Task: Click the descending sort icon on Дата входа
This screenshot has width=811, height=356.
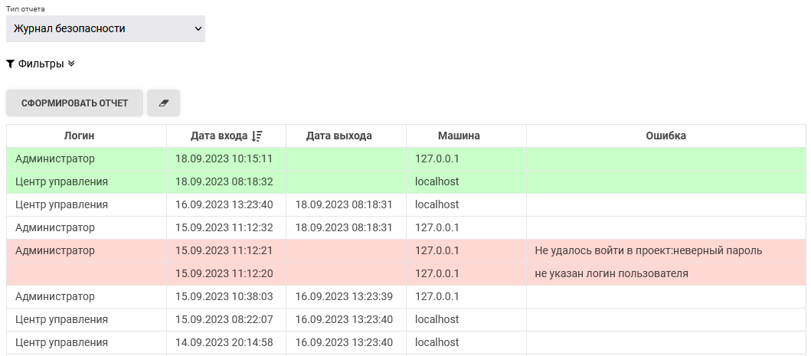Action: [257, 136]
